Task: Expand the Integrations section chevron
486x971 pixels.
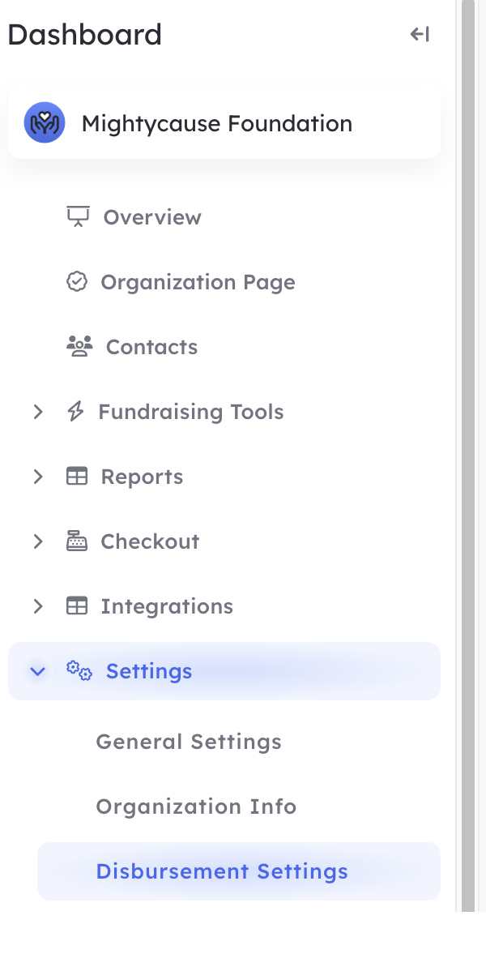Action: [x=38, y=605]
